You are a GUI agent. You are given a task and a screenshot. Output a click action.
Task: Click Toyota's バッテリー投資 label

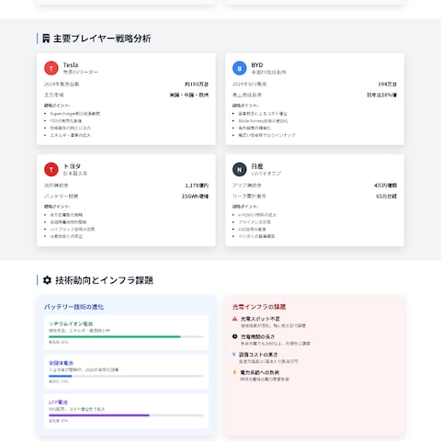coord(61,196)
